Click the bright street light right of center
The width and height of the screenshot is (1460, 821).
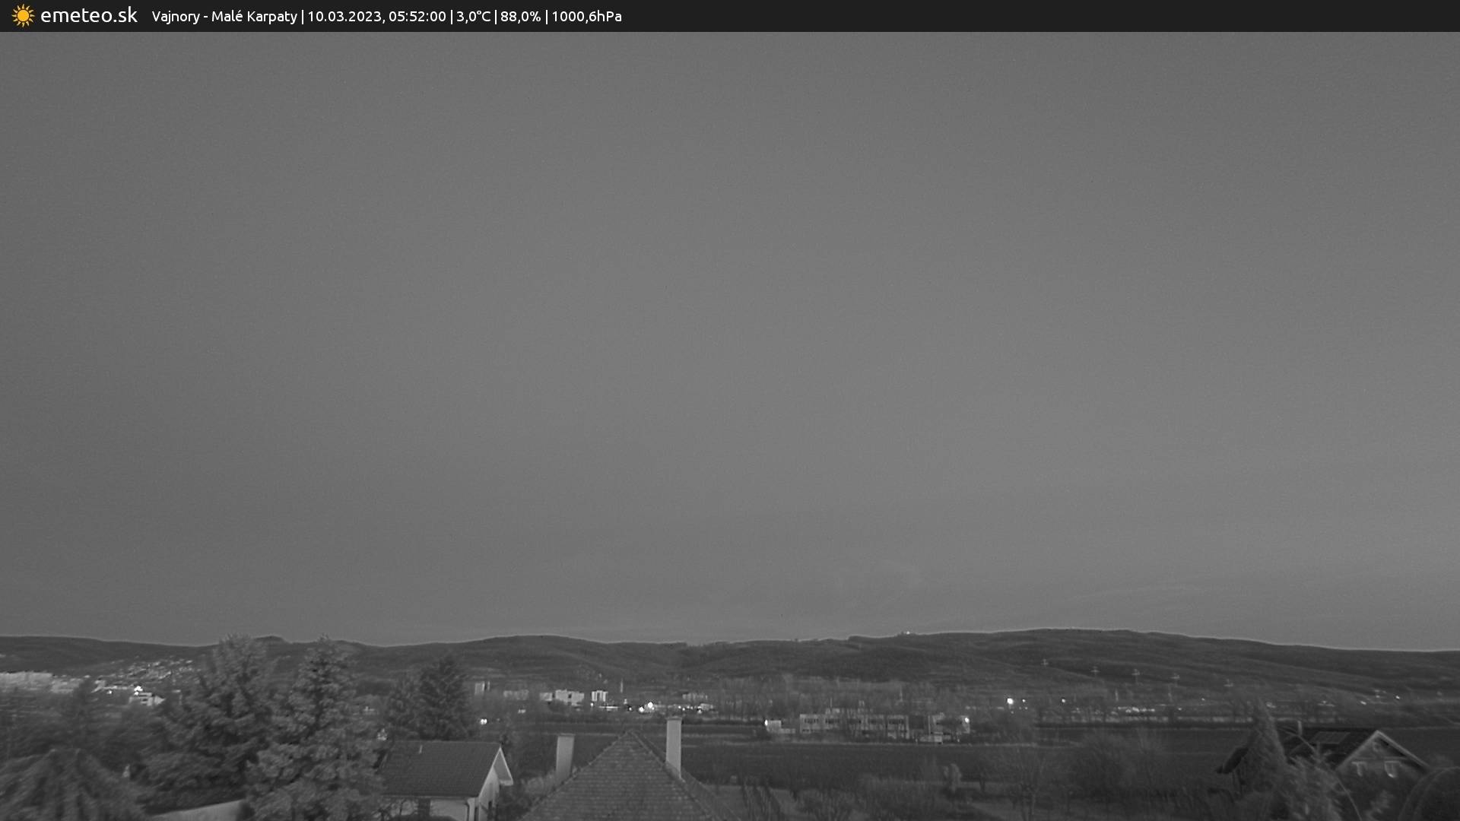pyautogui.click(x=1010, y=701)
